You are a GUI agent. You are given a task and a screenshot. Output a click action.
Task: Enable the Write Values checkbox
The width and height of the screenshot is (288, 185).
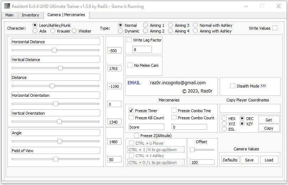(275, 28)
